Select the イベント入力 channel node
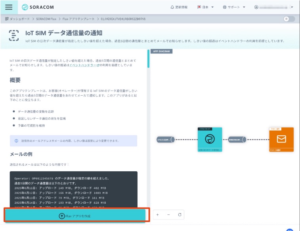The image size is (300, 231). pyautogui.click(x=166, y=140)
